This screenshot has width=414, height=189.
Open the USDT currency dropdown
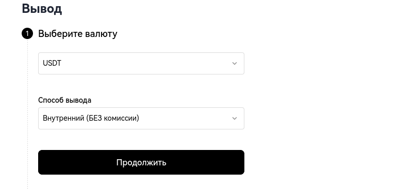141,63
